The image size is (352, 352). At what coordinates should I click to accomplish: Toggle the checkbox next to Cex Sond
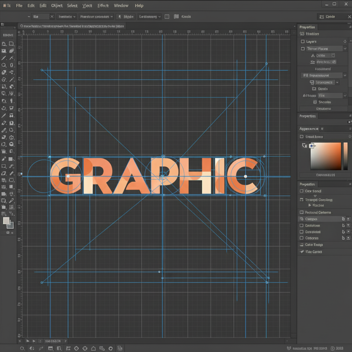click(302, 191)
